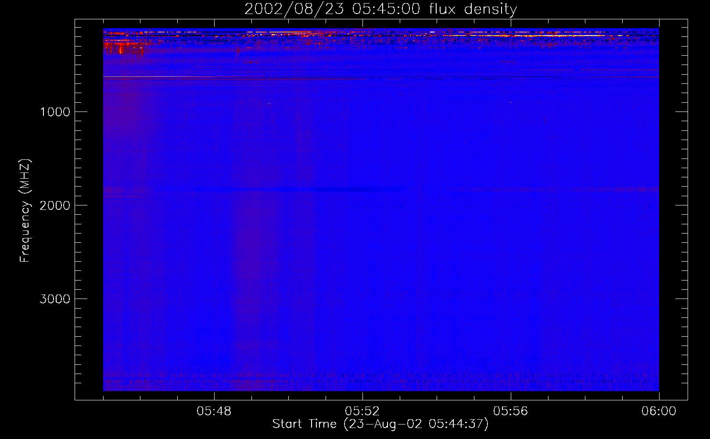Image resolution: width=710 pixels, height=439 pixels.
Task: Select the "Start Time (23-Aug-02 05:44:37)" label
Action: (380, 424)
